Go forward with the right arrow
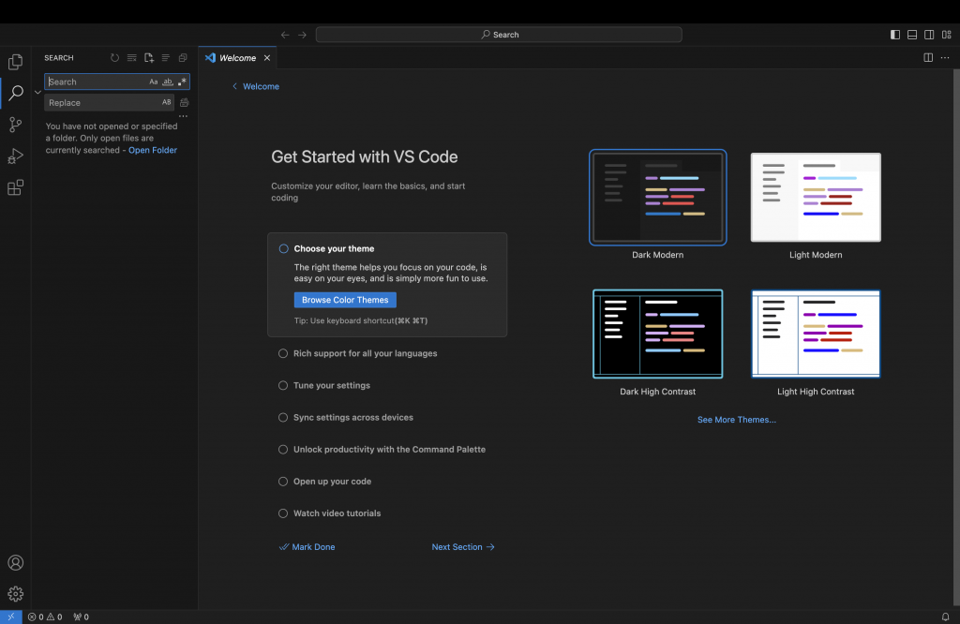The image size is (960, 624). 303,35
